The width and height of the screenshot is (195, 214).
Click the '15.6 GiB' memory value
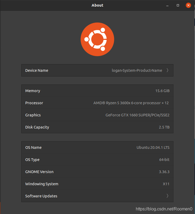pos(162,91)
